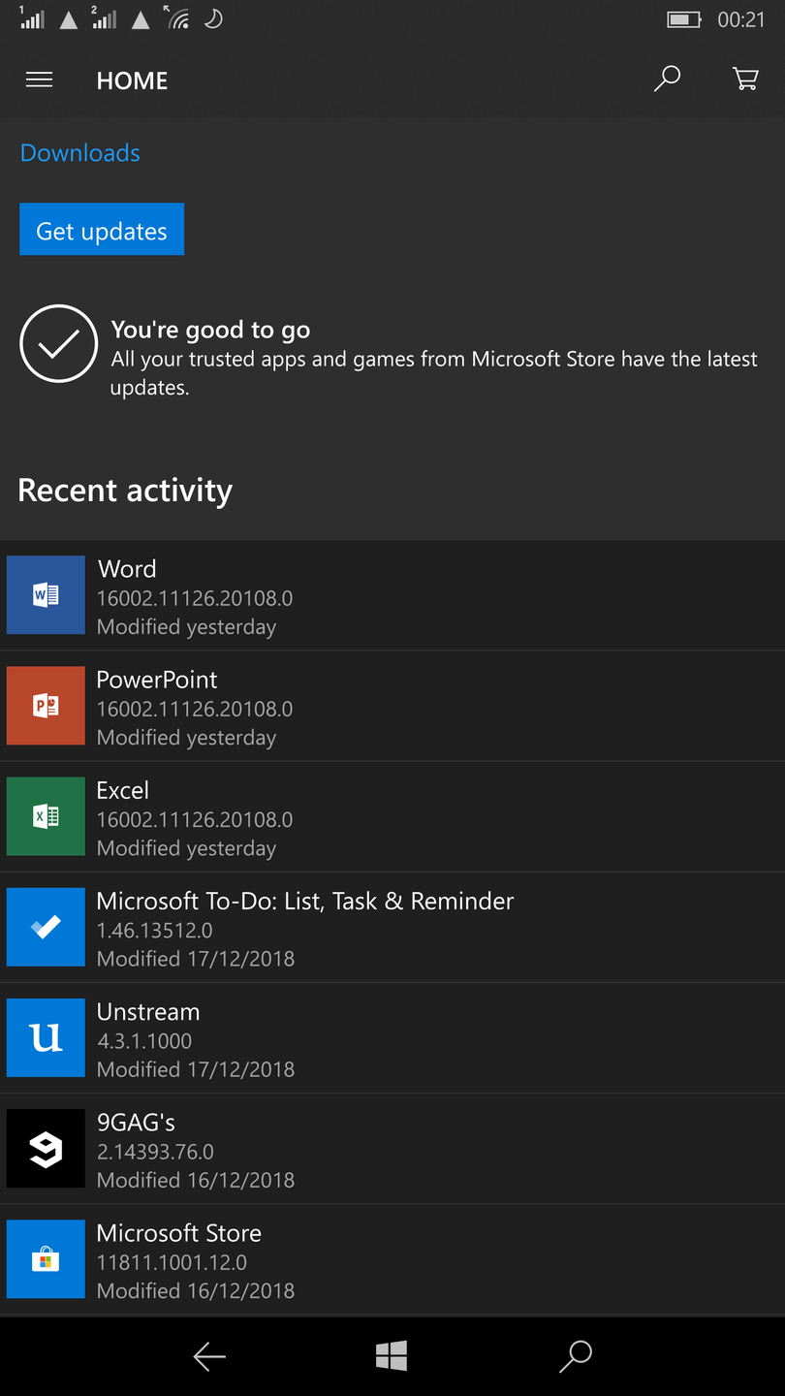Tap the PowerPoint app icon
The height and width of the screenshot is (1396, 785).
point(46,706)
